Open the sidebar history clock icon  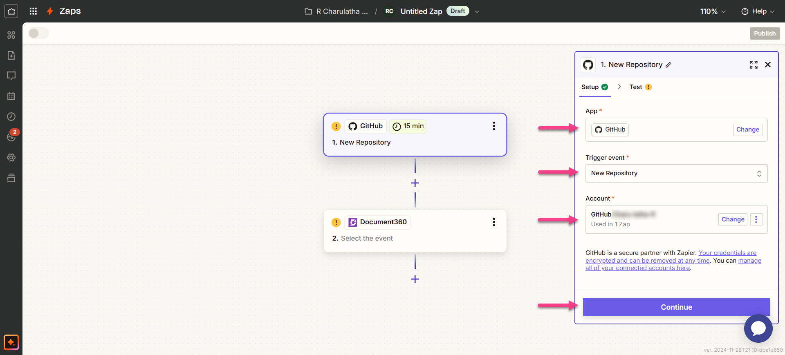point(11,116)
